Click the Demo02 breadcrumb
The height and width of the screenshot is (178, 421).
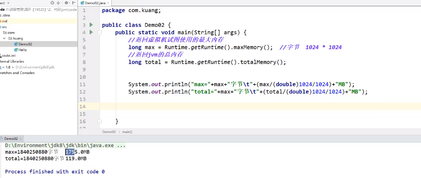point(109,132)
